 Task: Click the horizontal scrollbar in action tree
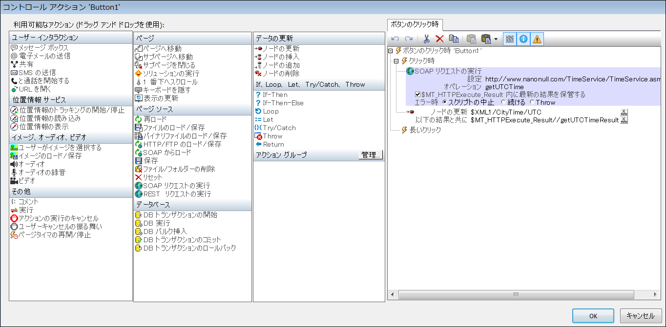515,295
